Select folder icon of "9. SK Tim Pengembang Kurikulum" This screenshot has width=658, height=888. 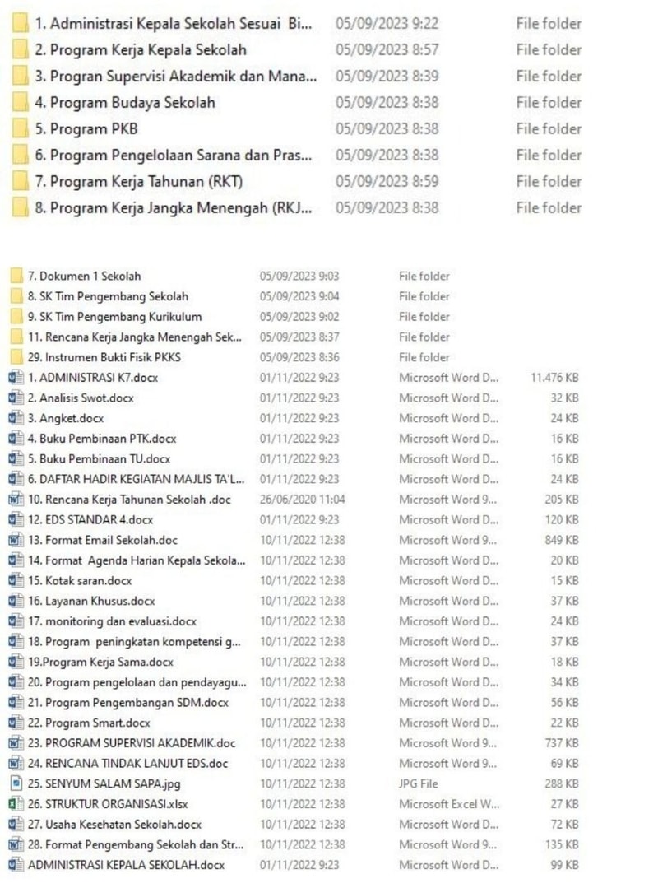click(16, 317)
